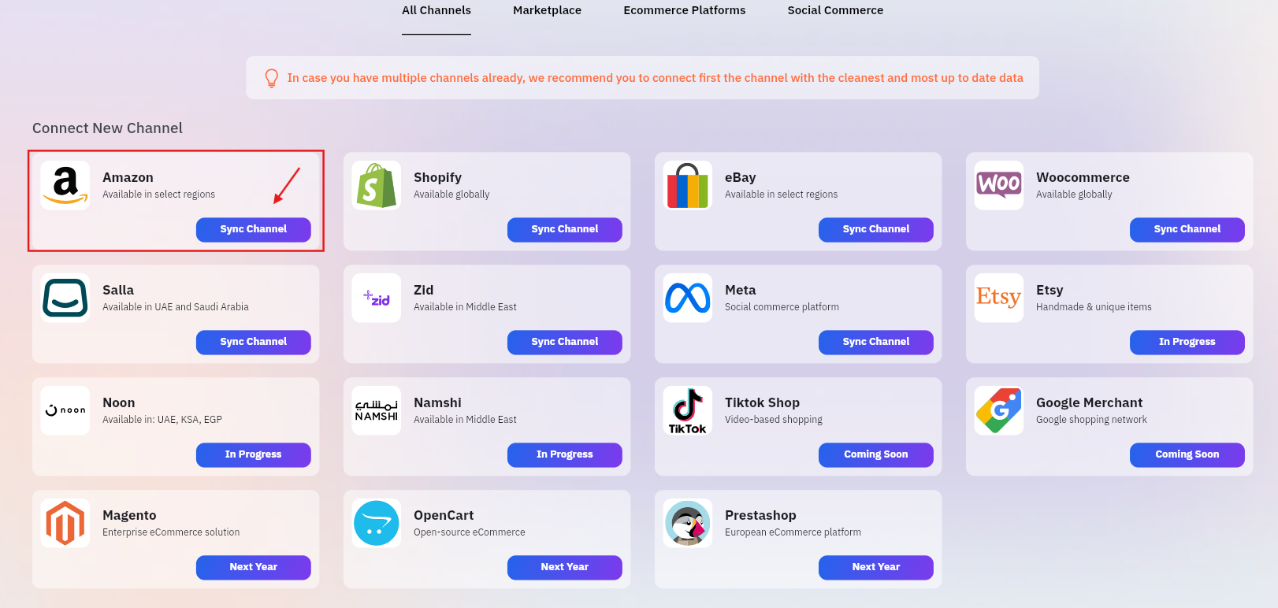The image size is (1278, 608).
Task: Click the Meta infinity logo
Action: coord(688,298)
